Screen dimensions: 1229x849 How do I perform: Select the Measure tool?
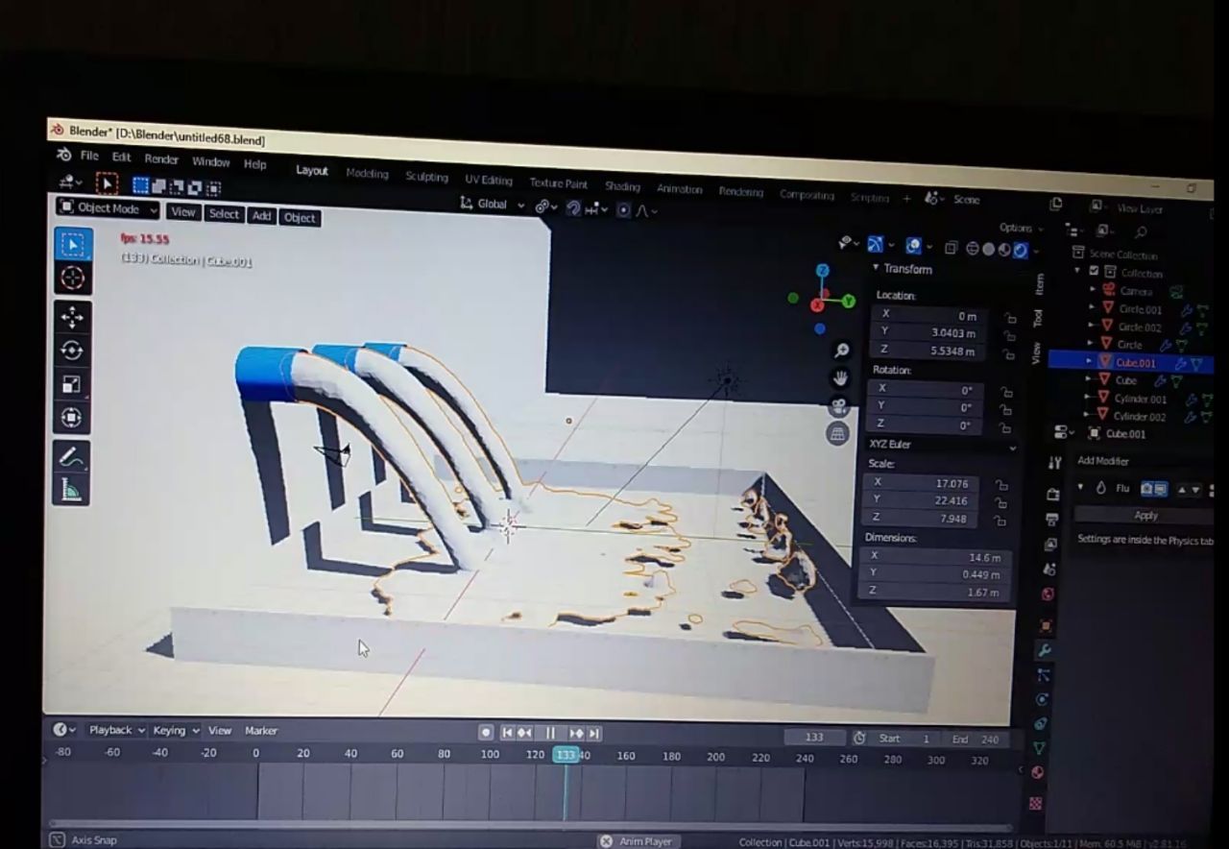(73, 491)
